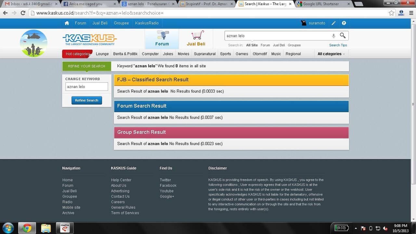Open Twitter link under Find Us
The image size is (416, 234).
point(165,180)
